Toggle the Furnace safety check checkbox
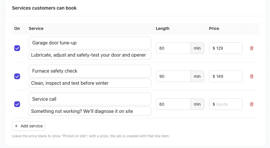 pos(17,76)
